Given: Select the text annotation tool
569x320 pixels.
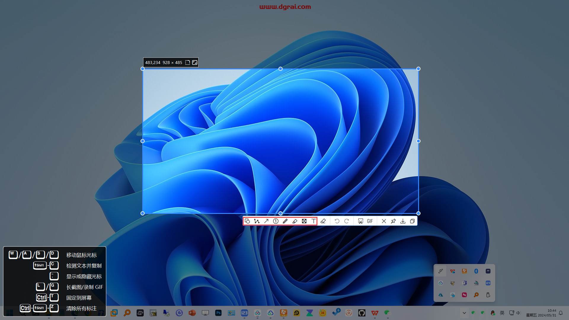Looking at the screenshot, I should coord(314,221).
